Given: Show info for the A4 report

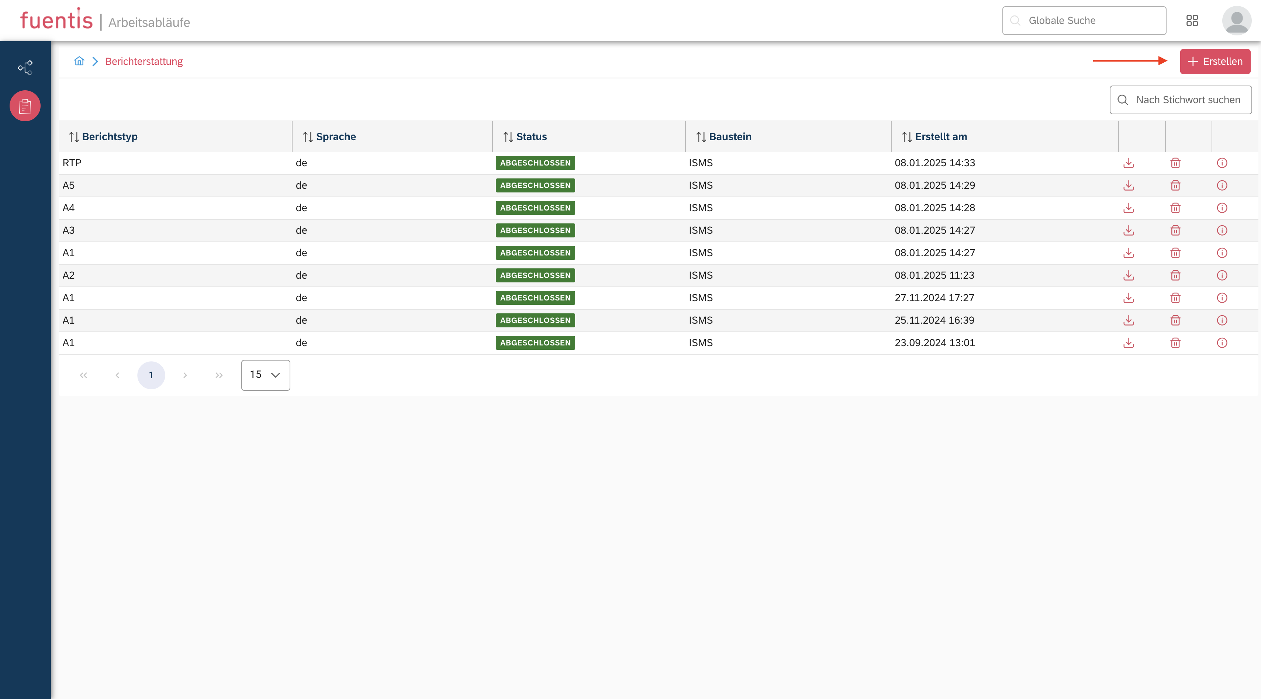Looking at the screenshot, I should pos(1222,208).
